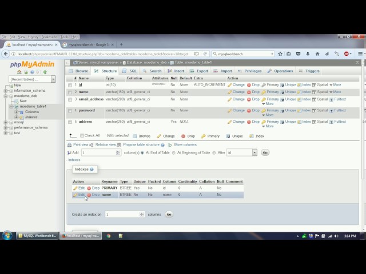This screenshot has width=366, height=274.
Task: Open the After column id dropdown
Action: [x=241, y=152]
